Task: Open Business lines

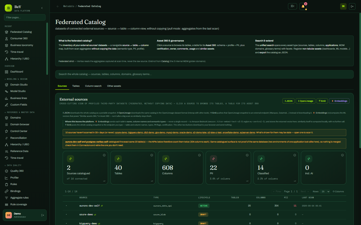Action: click(19, 98)
